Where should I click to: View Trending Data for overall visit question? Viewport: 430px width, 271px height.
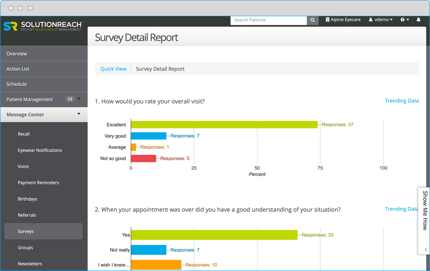click(401, 100)
